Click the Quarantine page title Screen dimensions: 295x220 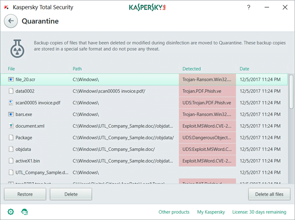[40, 21]
